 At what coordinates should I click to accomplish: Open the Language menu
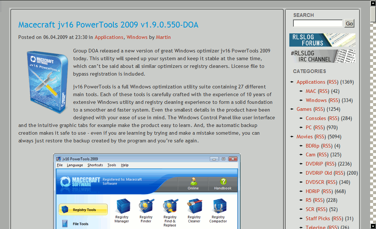pos(75,165)
